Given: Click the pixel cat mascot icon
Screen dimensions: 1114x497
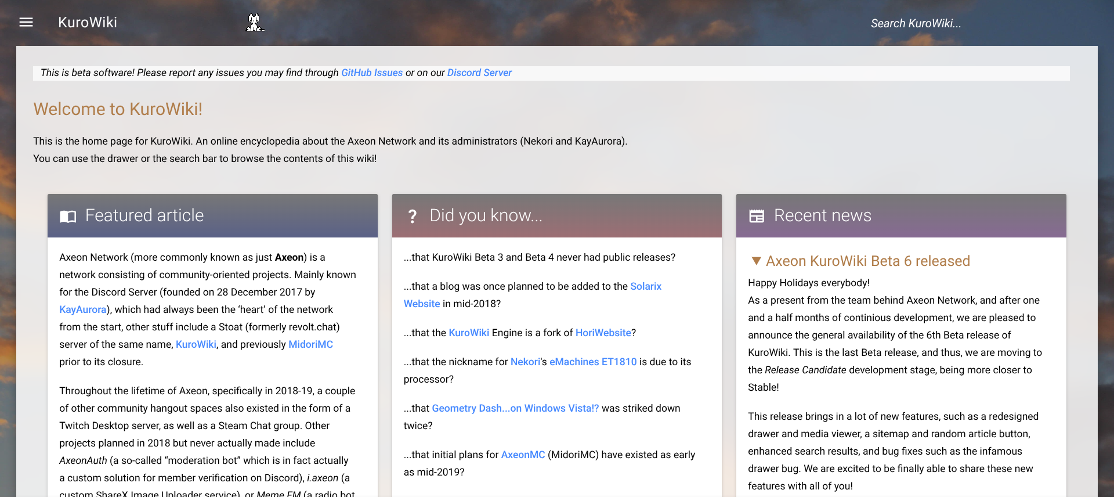Looking at the screenshot, I should [254, 23].
